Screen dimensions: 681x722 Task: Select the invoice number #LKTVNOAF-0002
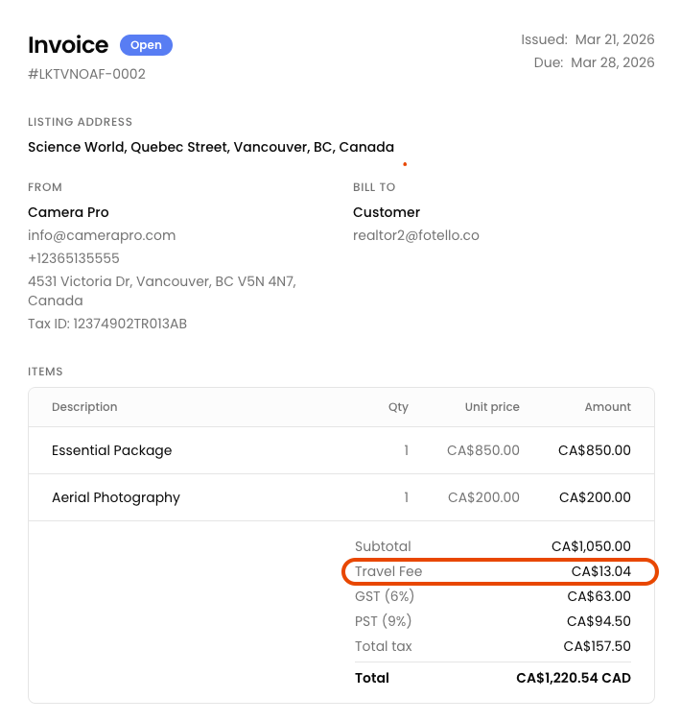(x=86, y=74)
